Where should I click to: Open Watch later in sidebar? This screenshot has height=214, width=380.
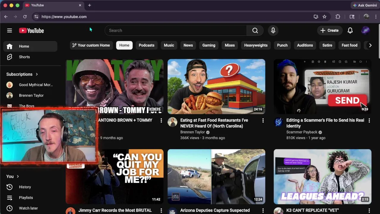(30, 208)
